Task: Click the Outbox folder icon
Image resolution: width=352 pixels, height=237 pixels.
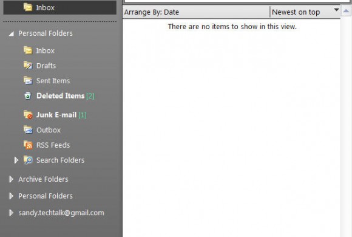Action: pyautogui.click(x=28, y=130)
